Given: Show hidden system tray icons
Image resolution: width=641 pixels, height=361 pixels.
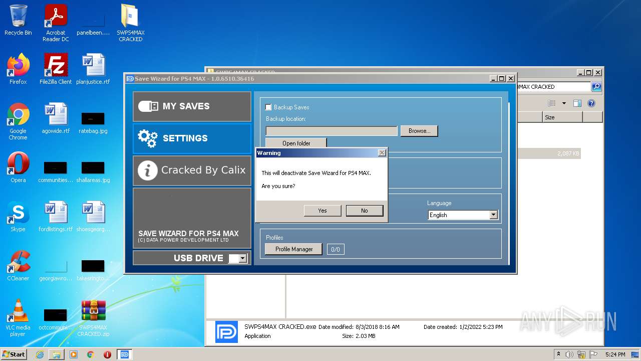Looking at the screenshot, I should [x=558, y=354].
